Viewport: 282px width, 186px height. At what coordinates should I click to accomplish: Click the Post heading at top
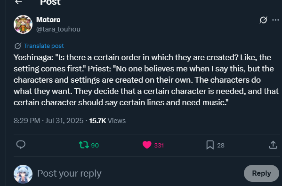tap(50, 2)
